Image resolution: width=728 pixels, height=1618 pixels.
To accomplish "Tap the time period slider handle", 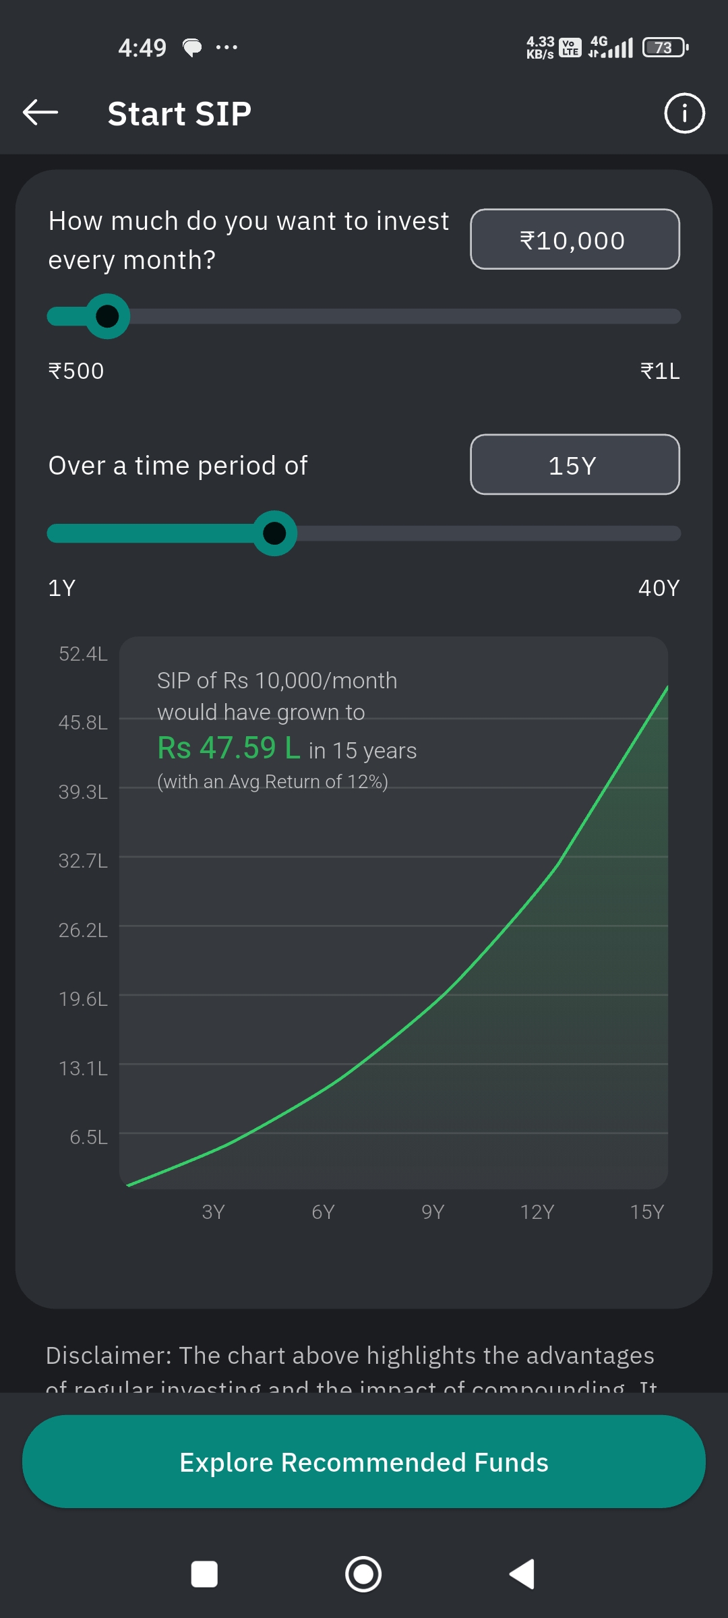I will point(274,533).
